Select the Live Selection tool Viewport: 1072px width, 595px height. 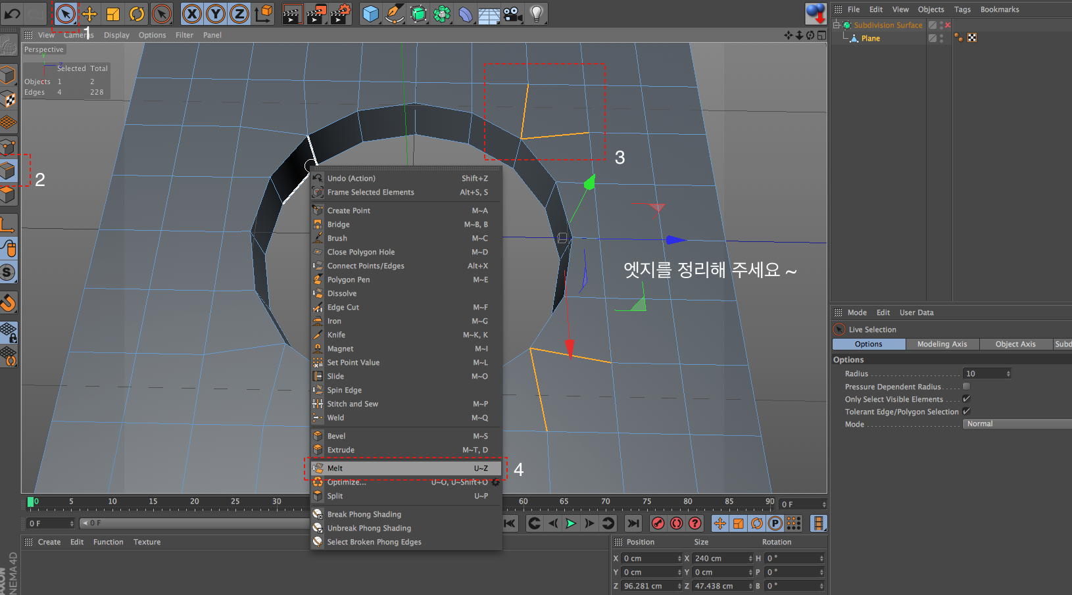[65, 13]
